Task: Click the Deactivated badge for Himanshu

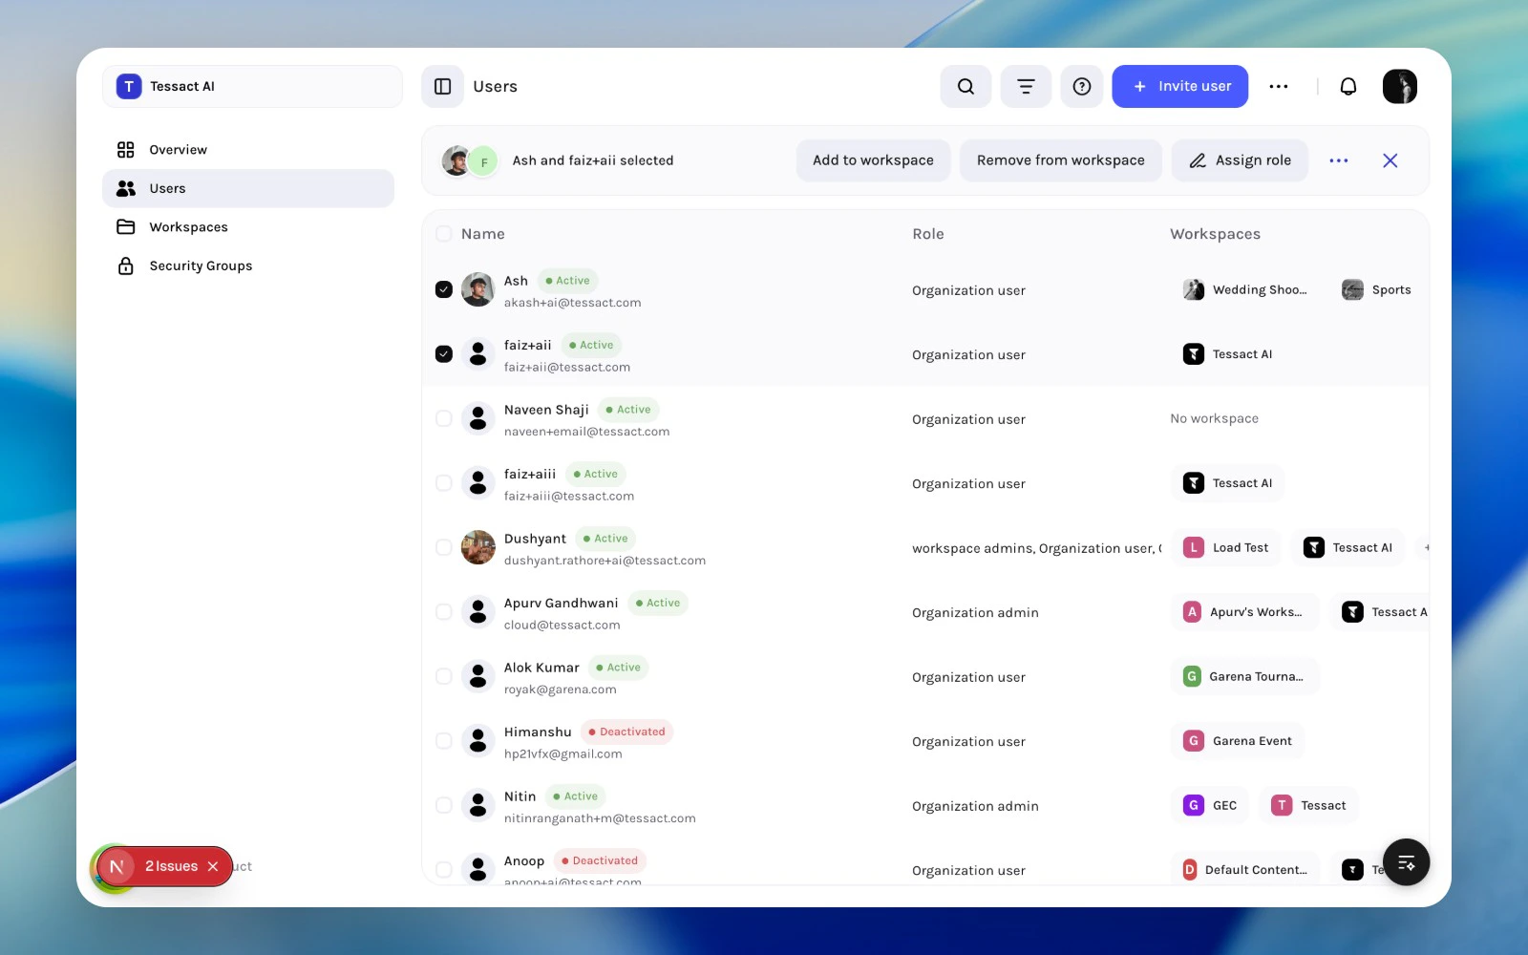Action: click(x=626, y=732)
